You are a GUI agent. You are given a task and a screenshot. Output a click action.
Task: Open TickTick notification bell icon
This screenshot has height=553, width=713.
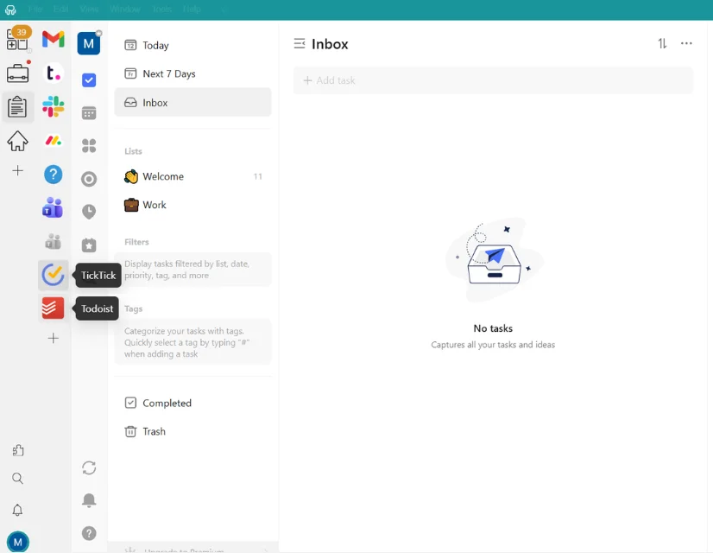(x=89, y=500)
